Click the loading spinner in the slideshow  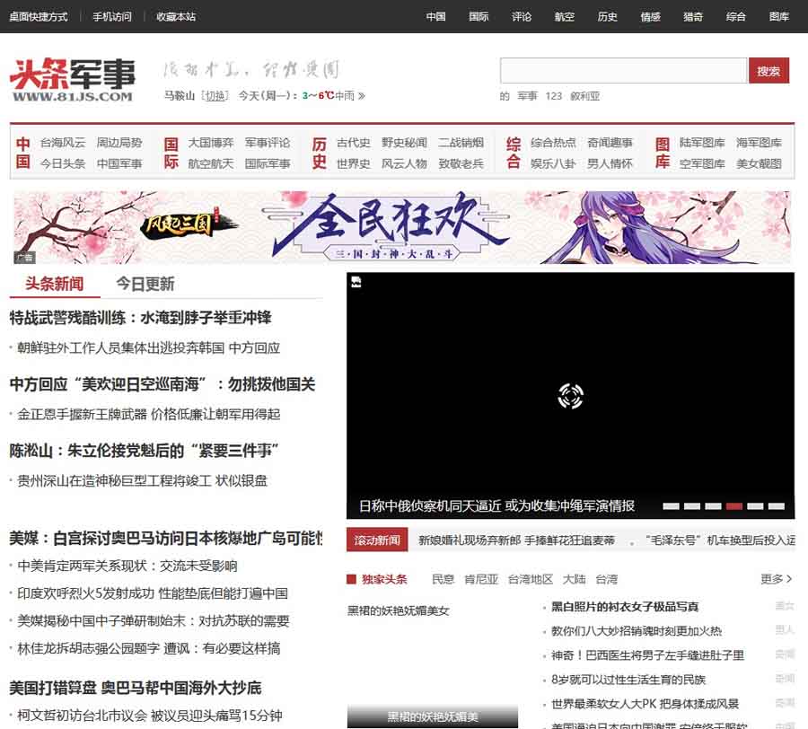click(x=571, y=395)
